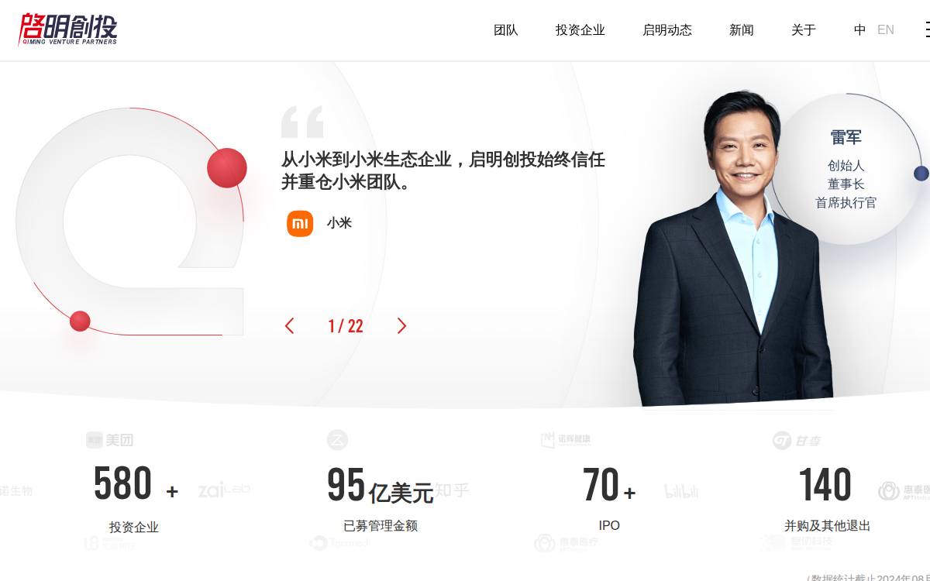This screenshot has width=930, height=581.
Task: Click the small red dot on Q graphic
Action: coord(80,321)
